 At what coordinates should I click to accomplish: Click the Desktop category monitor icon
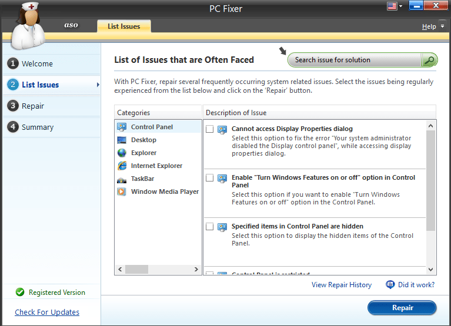pos(122,140)
